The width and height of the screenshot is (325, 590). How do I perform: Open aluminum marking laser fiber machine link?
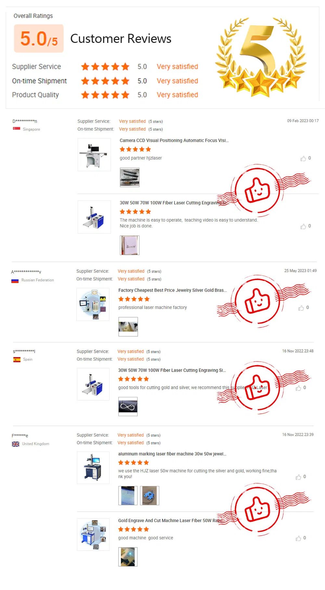click(172, 454)
